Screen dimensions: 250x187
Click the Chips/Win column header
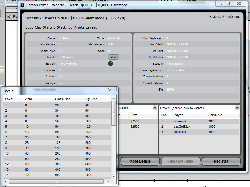[223, 115]
